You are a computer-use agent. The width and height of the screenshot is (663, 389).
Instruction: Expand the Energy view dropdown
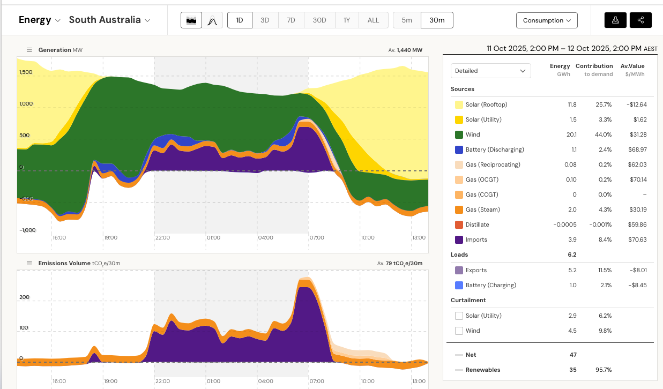point(40,20)
